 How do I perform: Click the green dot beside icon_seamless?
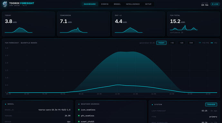pos(79,110)
